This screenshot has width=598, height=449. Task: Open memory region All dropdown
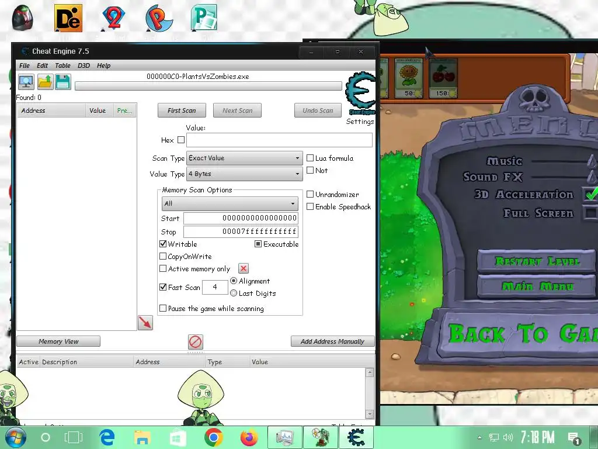(230, 203)
